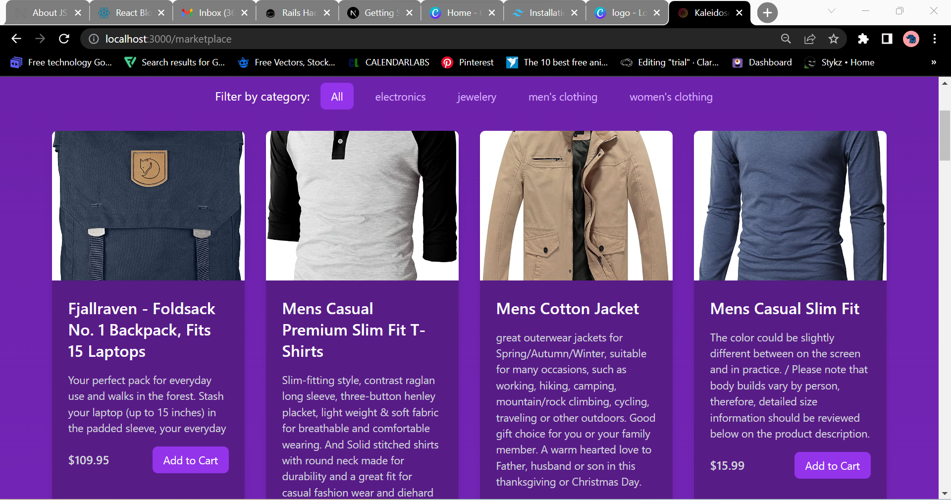This screenshot has width=951, height=500.
Task: Open Editing "trial" bookmark
Action: coord(670,62)
